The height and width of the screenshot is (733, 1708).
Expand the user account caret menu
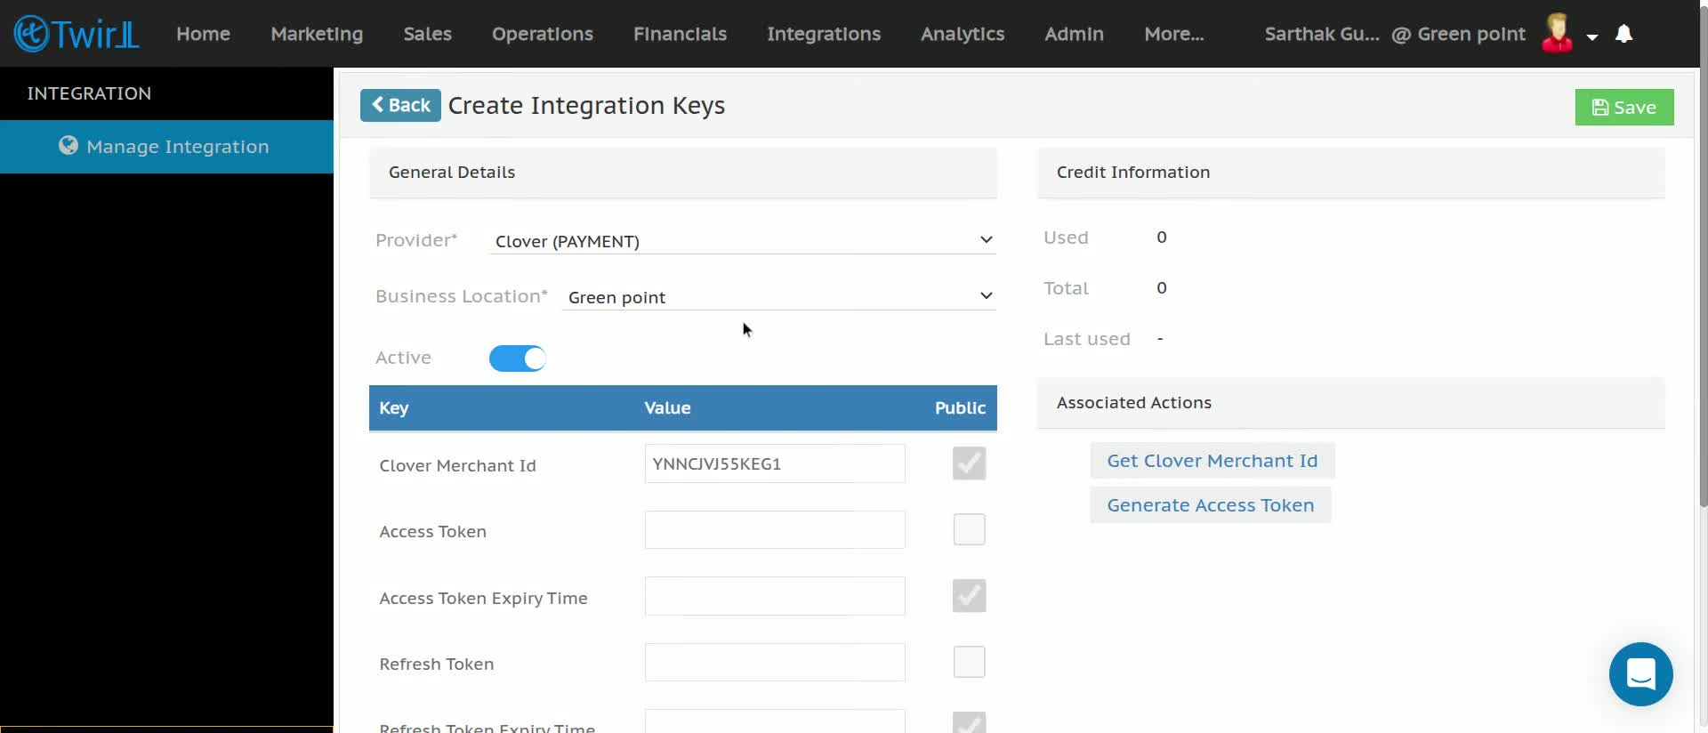pos(1592,36)
